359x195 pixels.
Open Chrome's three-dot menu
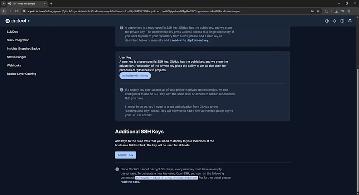click(355, 11)
